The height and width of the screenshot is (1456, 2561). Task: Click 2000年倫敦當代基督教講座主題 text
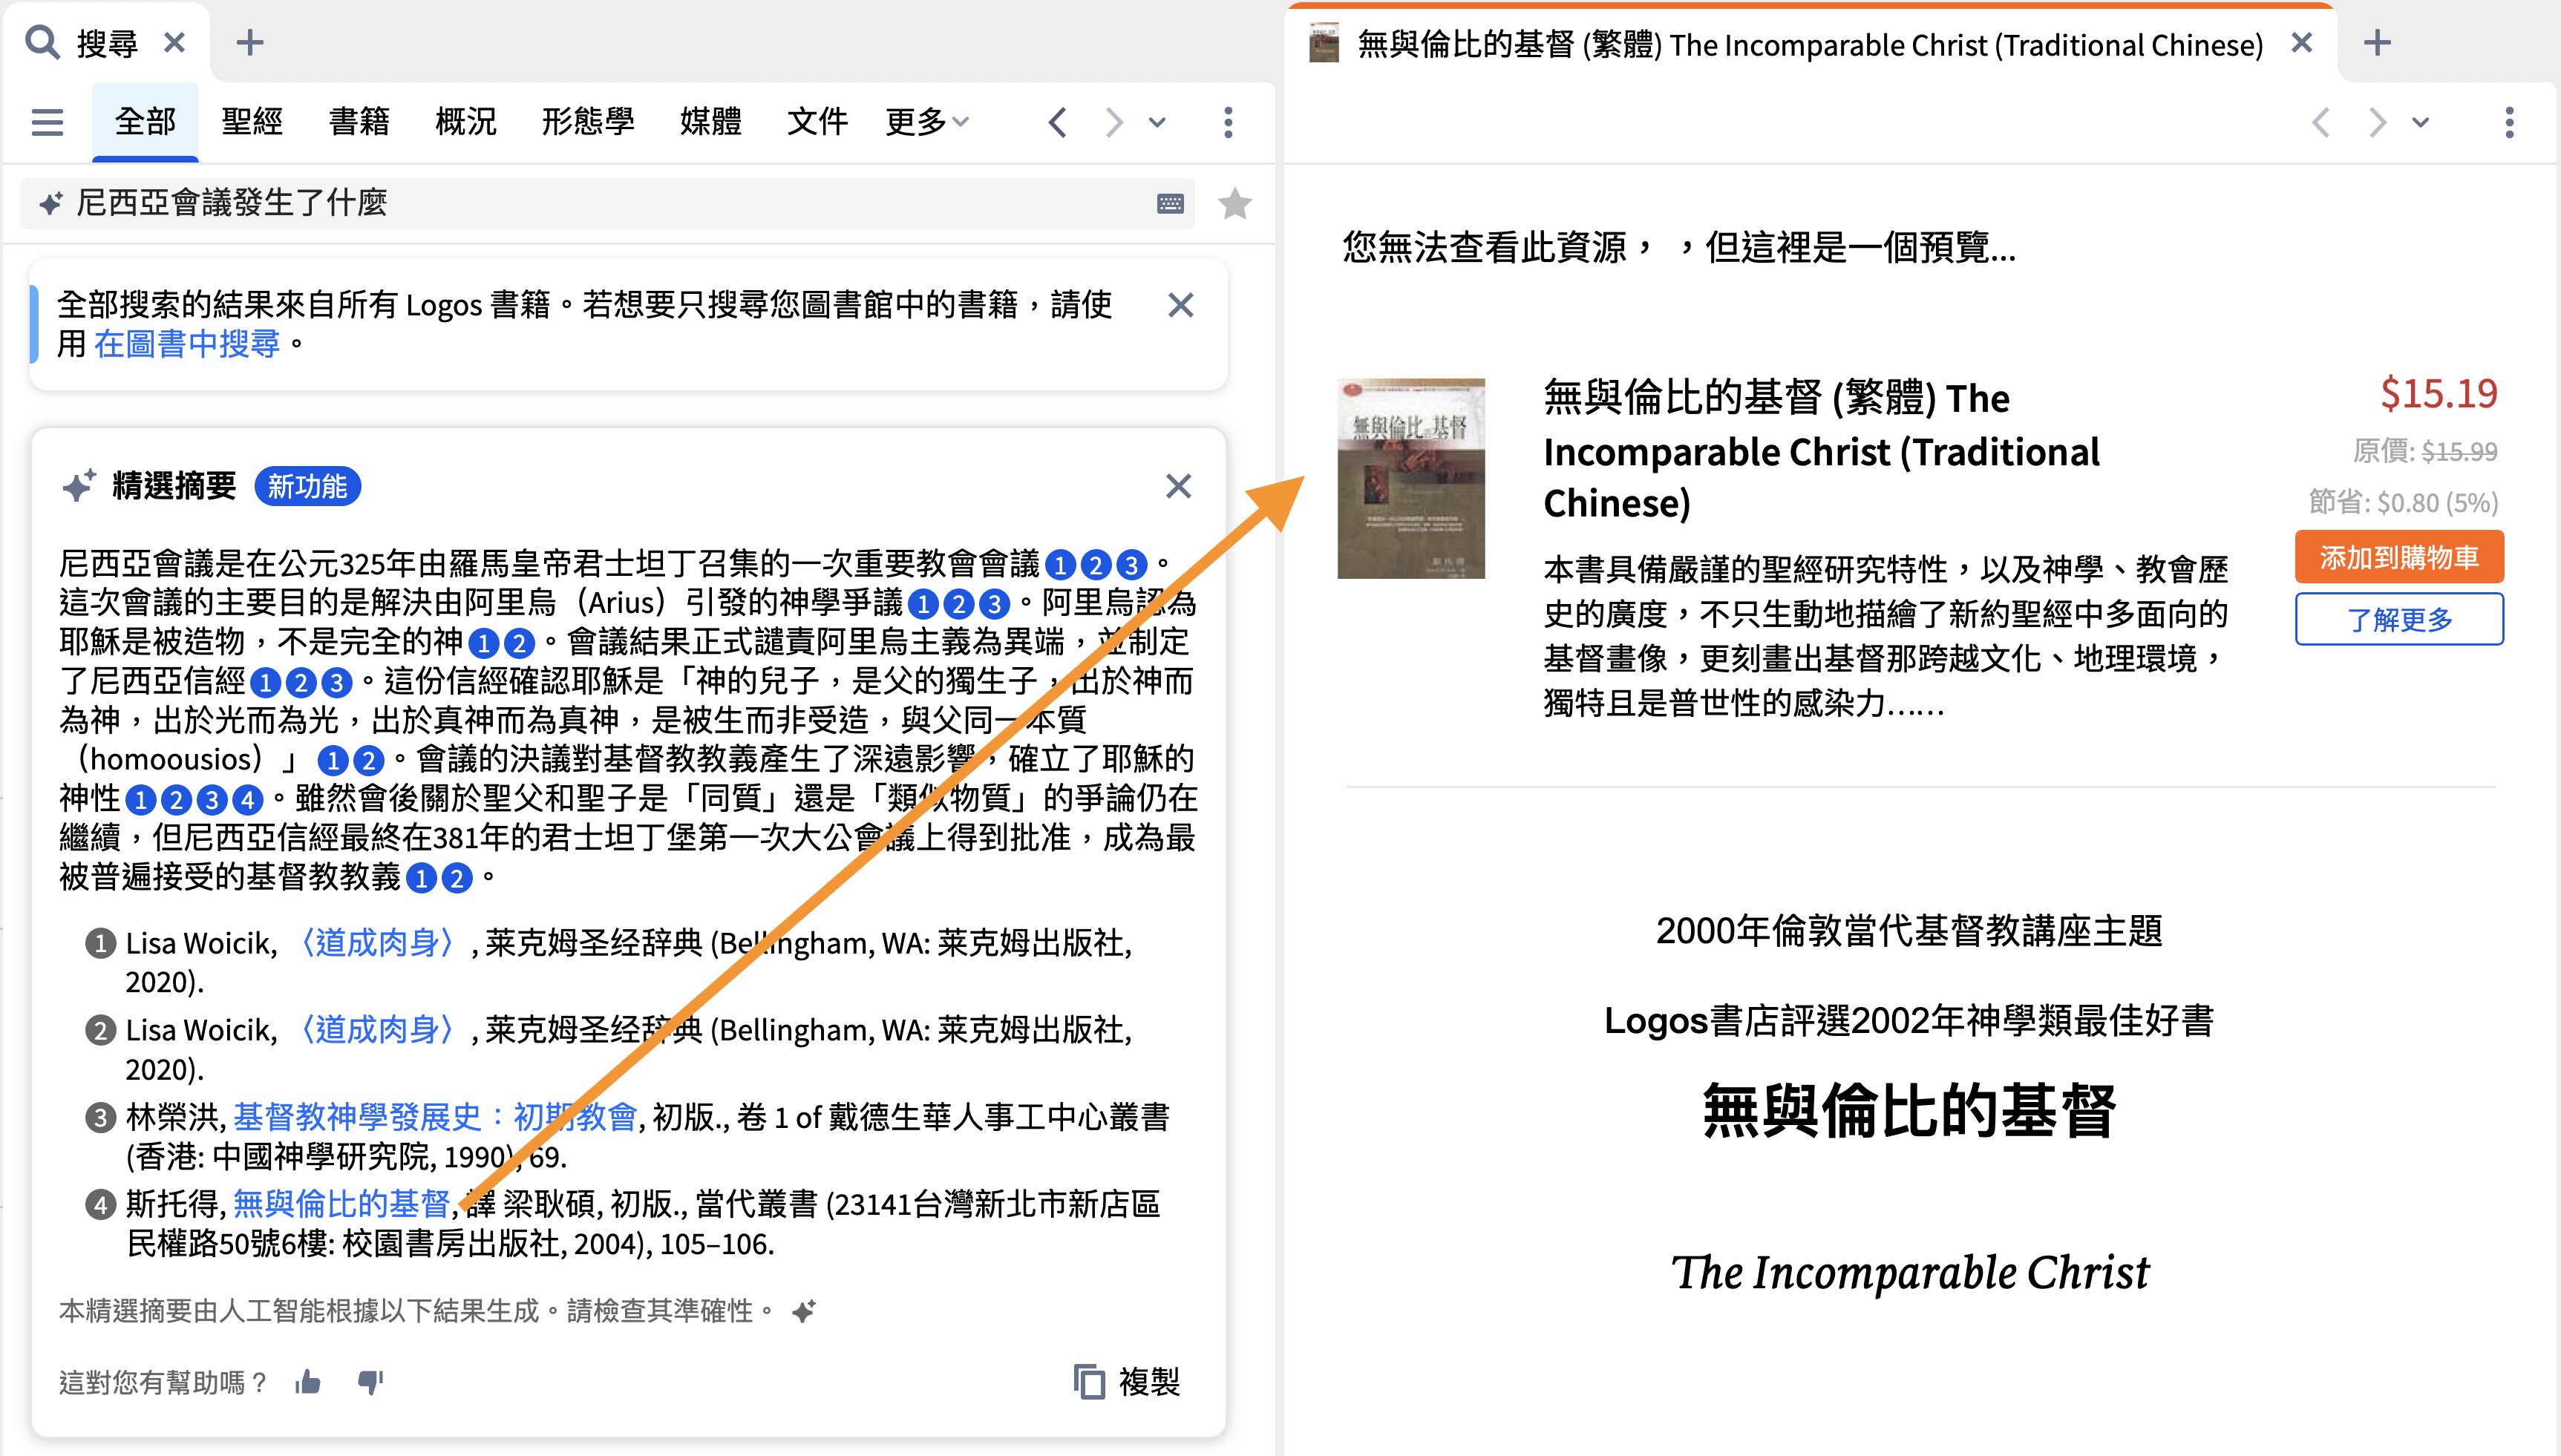[x=1909, y=931]
